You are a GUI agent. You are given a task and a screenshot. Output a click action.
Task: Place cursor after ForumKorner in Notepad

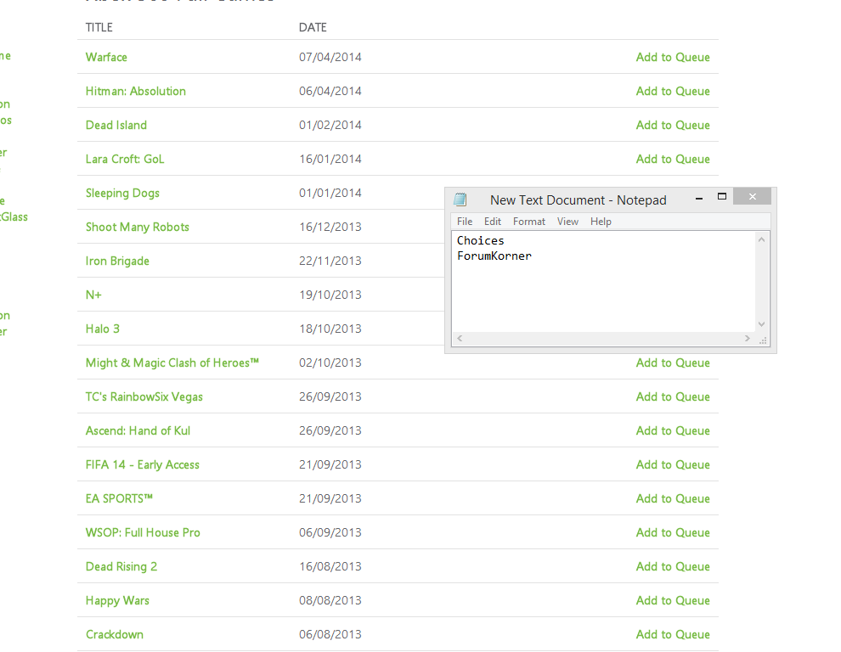(x=533, y=256)
